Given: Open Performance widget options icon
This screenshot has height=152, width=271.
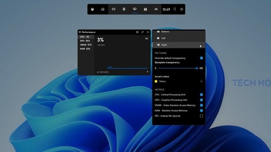Looking at the screenshot, I should click(x=137, y=32).
